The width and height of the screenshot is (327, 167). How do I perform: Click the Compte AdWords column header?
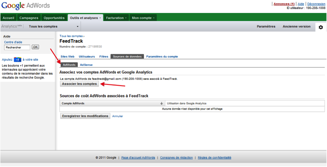coord(112,103)
